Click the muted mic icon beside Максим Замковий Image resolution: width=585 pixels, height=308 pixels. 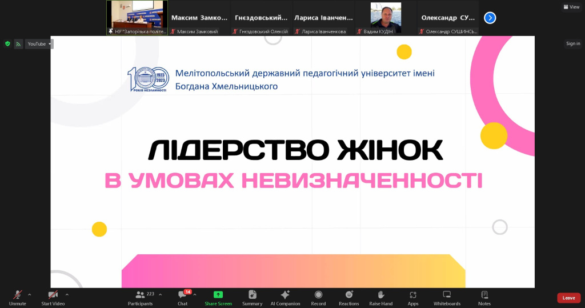pos(173,32)
